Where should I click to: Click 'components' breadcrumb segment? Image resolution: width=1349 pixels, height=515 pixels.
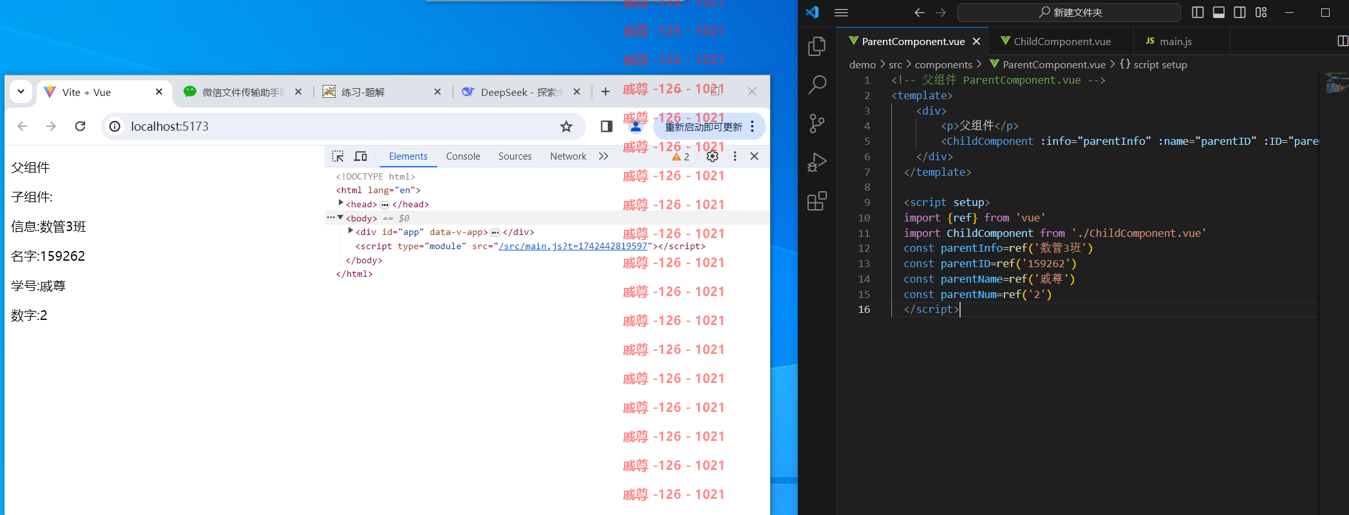[943, 64]
